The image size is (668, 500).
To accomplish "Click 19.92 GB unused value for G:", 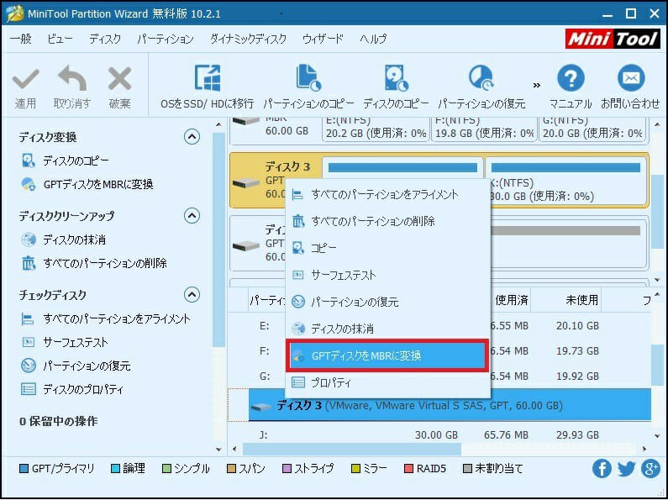I will click(x=577, y=376).
